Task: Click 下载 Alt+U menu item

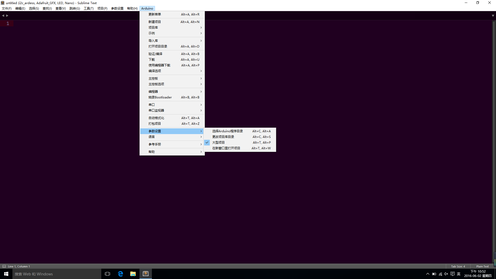Action: (x=172, y=59)
